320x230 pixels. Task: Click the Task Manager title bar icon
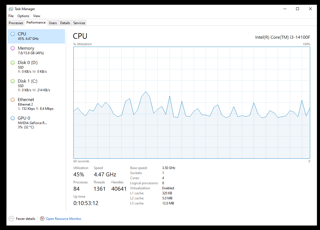click(11, 9)
